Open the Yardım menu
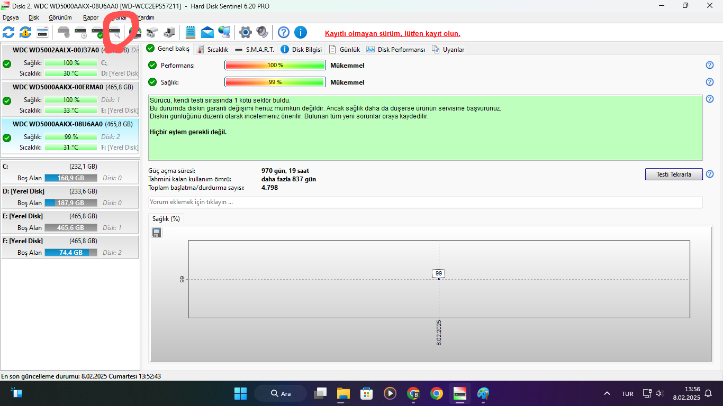Screen dimensions: 723x406 [146, 17]
